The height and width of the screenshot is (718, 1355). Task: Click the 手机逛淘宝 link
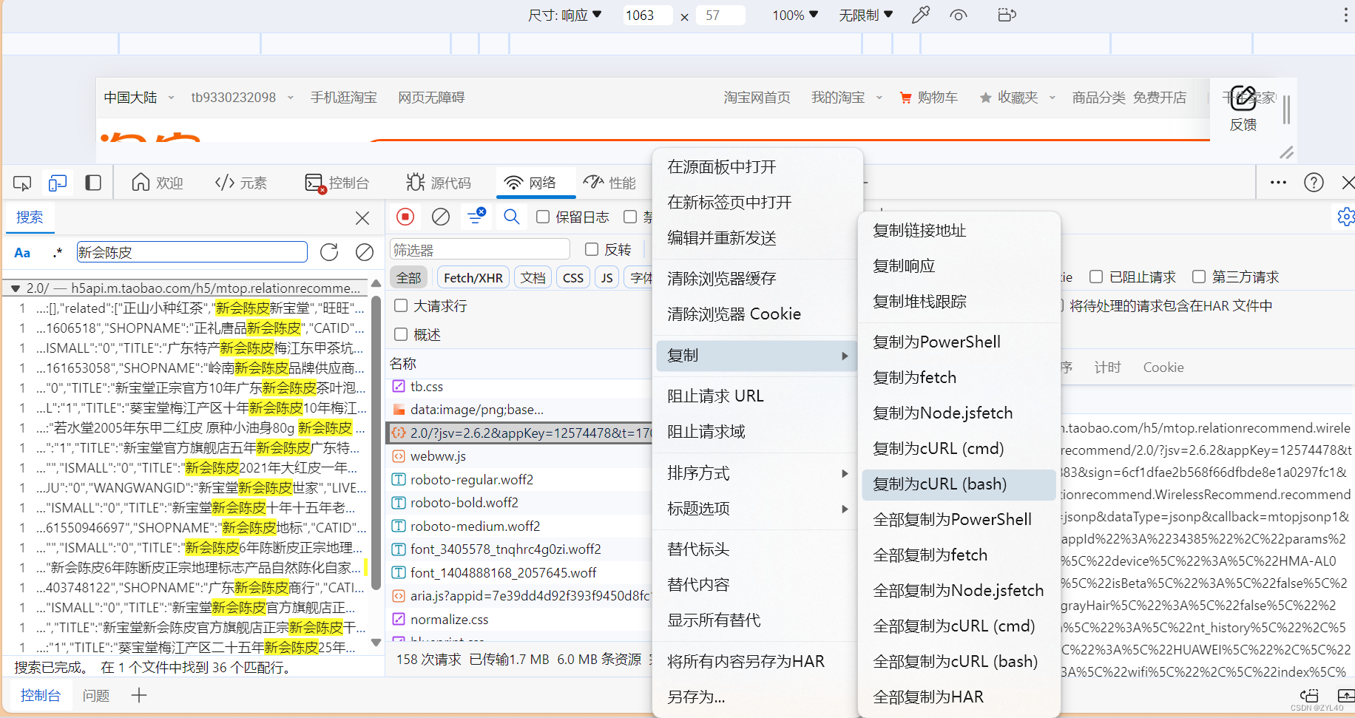(344, 98)
